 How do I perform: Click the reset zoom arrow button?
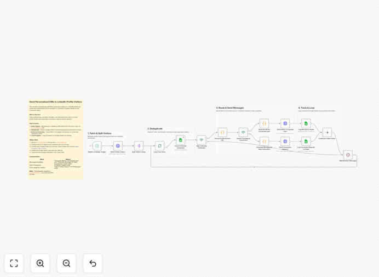click(x=93, y=263)
